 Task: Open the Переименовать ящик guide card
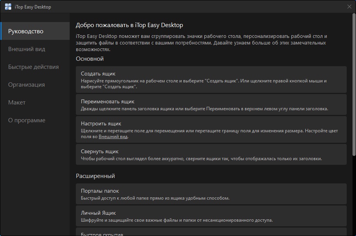coord(211,104)
